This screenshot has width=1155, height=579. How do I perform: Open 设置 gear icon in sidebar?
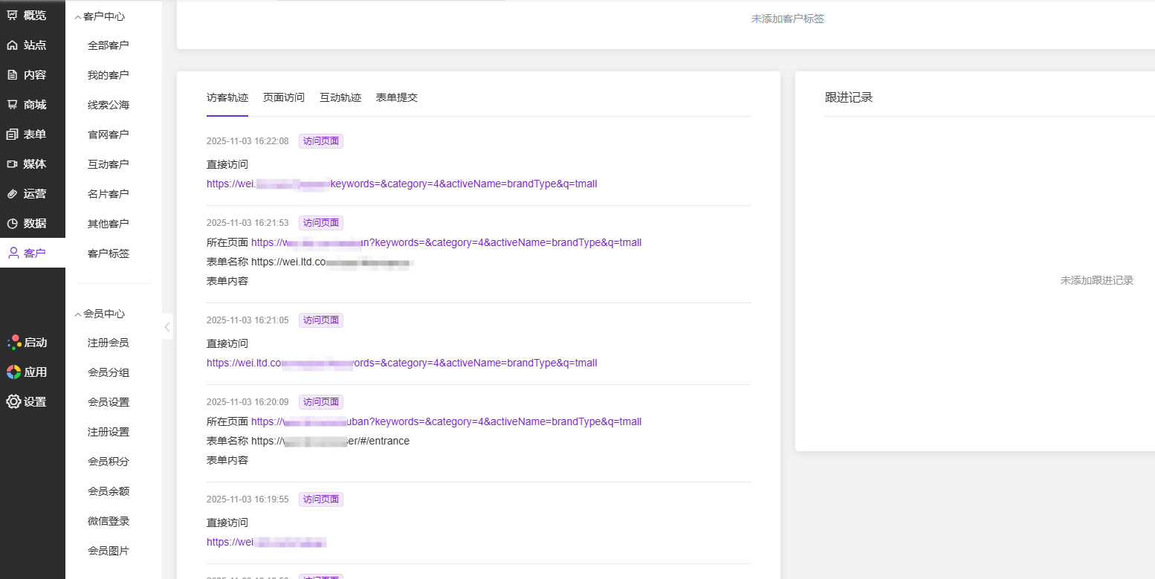(13, 402)
